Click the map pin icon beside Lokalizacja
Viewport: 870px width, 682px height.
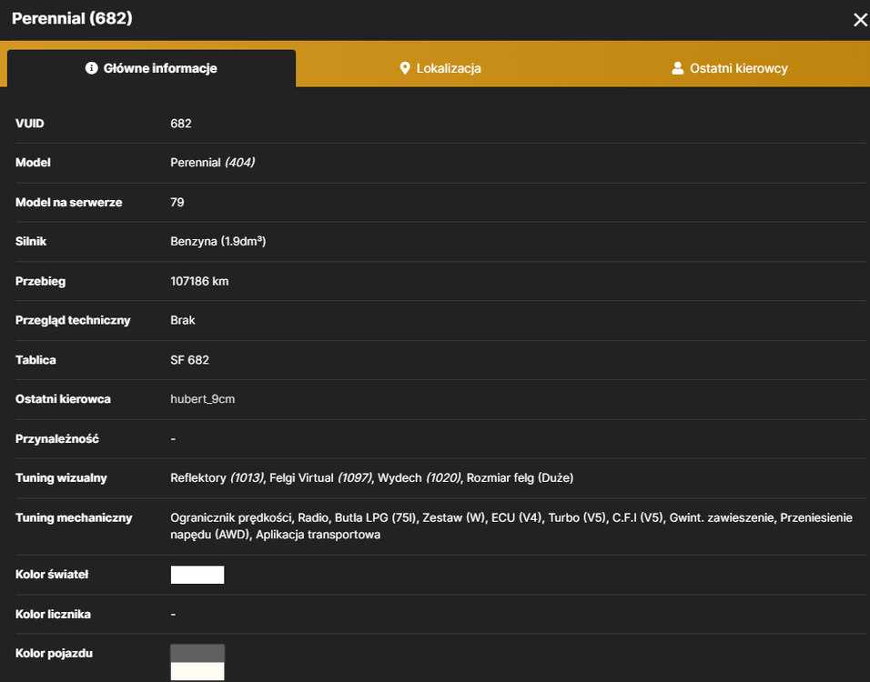(405, 68)
